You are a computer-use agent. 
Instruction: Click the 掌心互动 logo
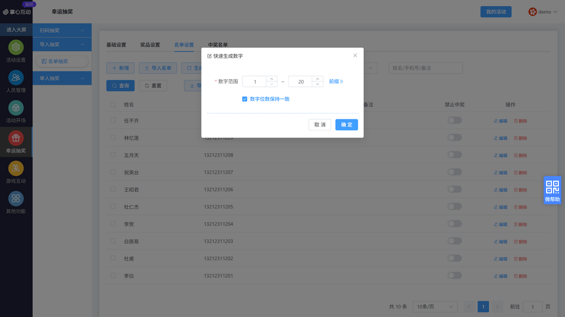[17, 12]
